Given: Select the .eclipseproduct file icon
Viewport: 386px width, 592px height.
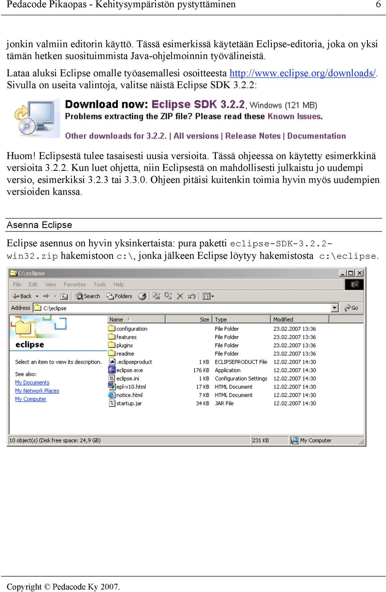Looking at the screenshot, I should (112, 362).
